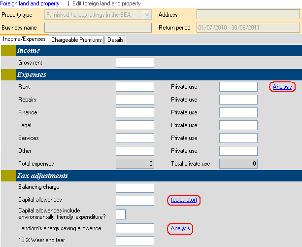Click the Total expenses value box
302x247 pixels.
[135, 164]
